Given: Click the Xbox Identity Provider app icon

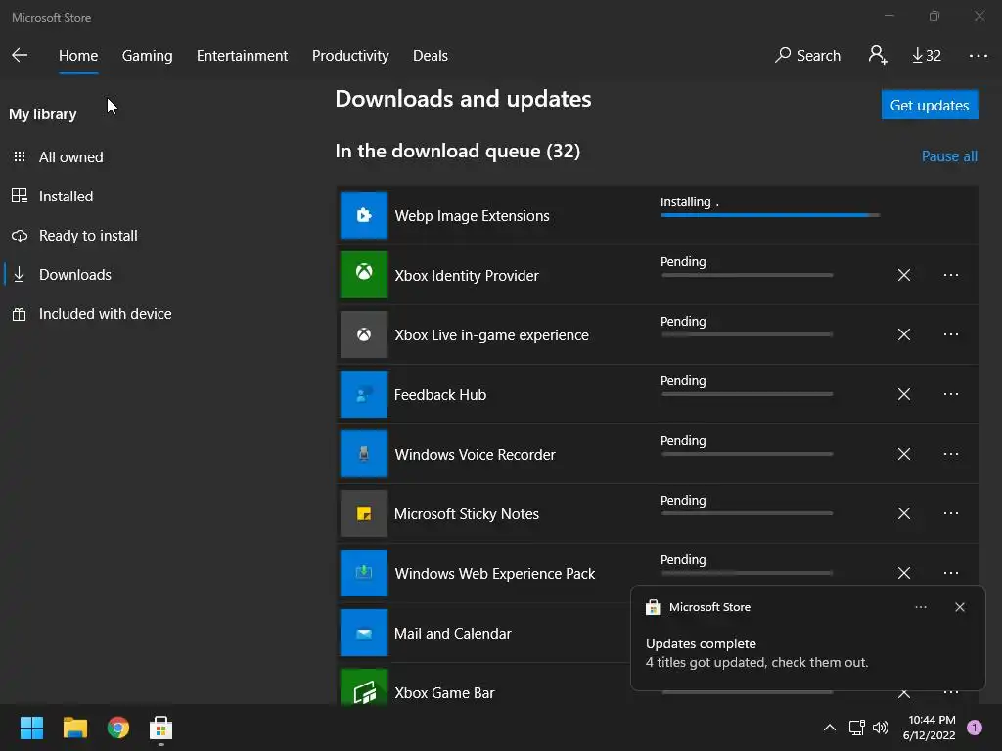Looking at the screenshot, I should click(364, 275).
